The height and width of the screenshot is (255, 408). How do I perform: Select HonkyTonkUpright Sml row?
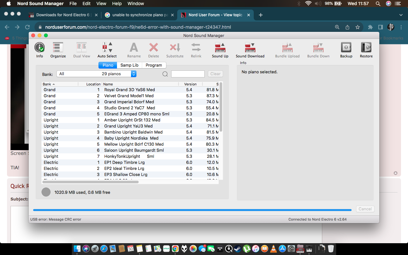(130, 156)
